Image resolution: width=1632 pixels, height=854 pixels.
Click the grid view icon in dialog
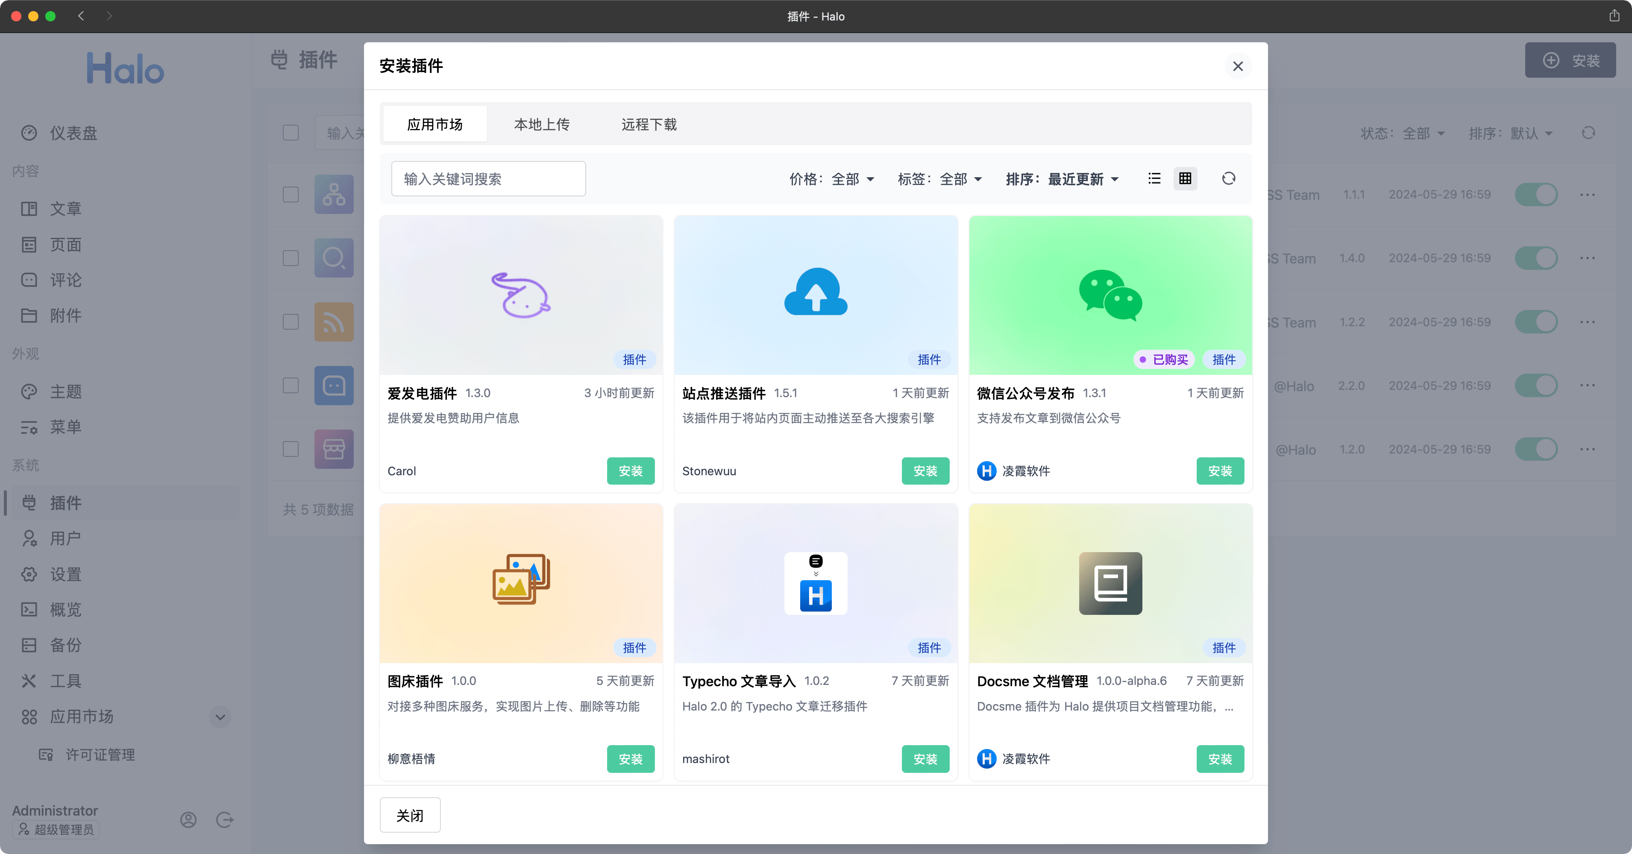click(1185, 178)
